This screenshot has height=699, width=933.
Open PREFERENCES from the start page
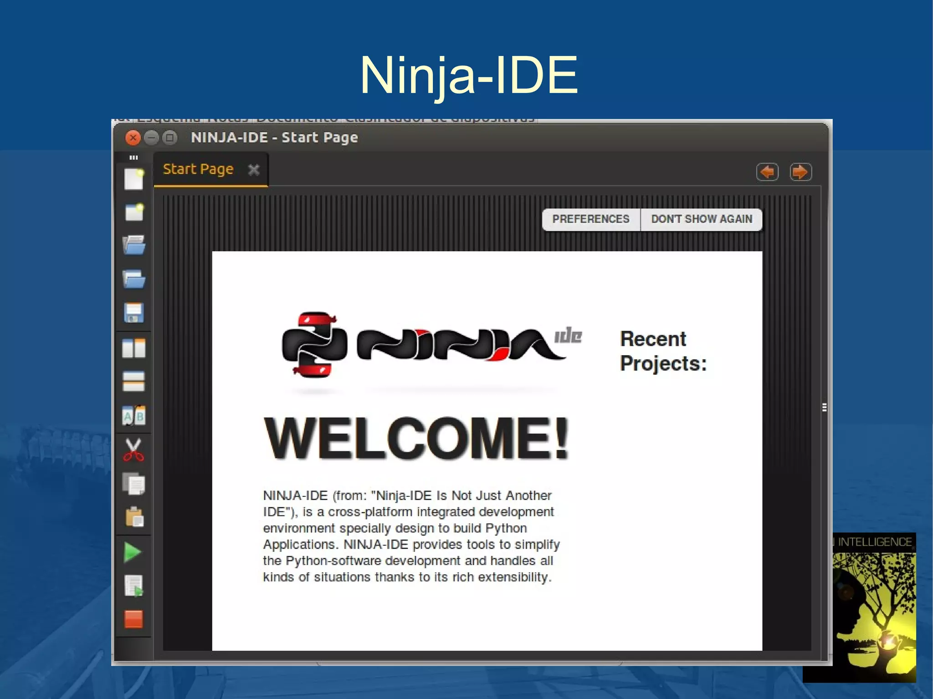591,219
